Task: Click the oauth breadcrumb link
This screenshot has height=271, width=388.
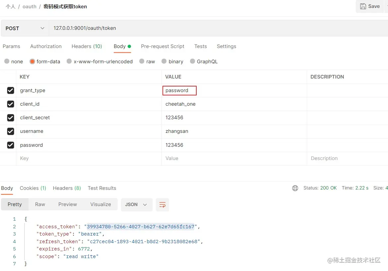Action: coord(30,7)
